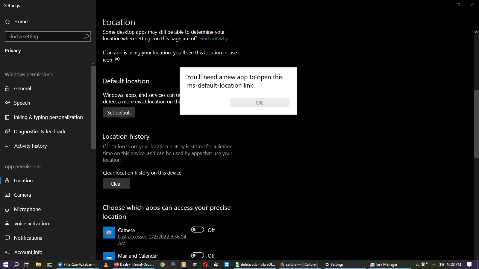The image size is (479, 269).
Task: Click main page scrollbar up arrow
Action: pyautogui.click(x=477, y=32)
